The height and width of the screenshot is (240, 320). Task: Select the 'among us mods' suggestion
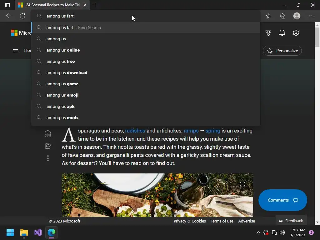(x=146, y=117)
